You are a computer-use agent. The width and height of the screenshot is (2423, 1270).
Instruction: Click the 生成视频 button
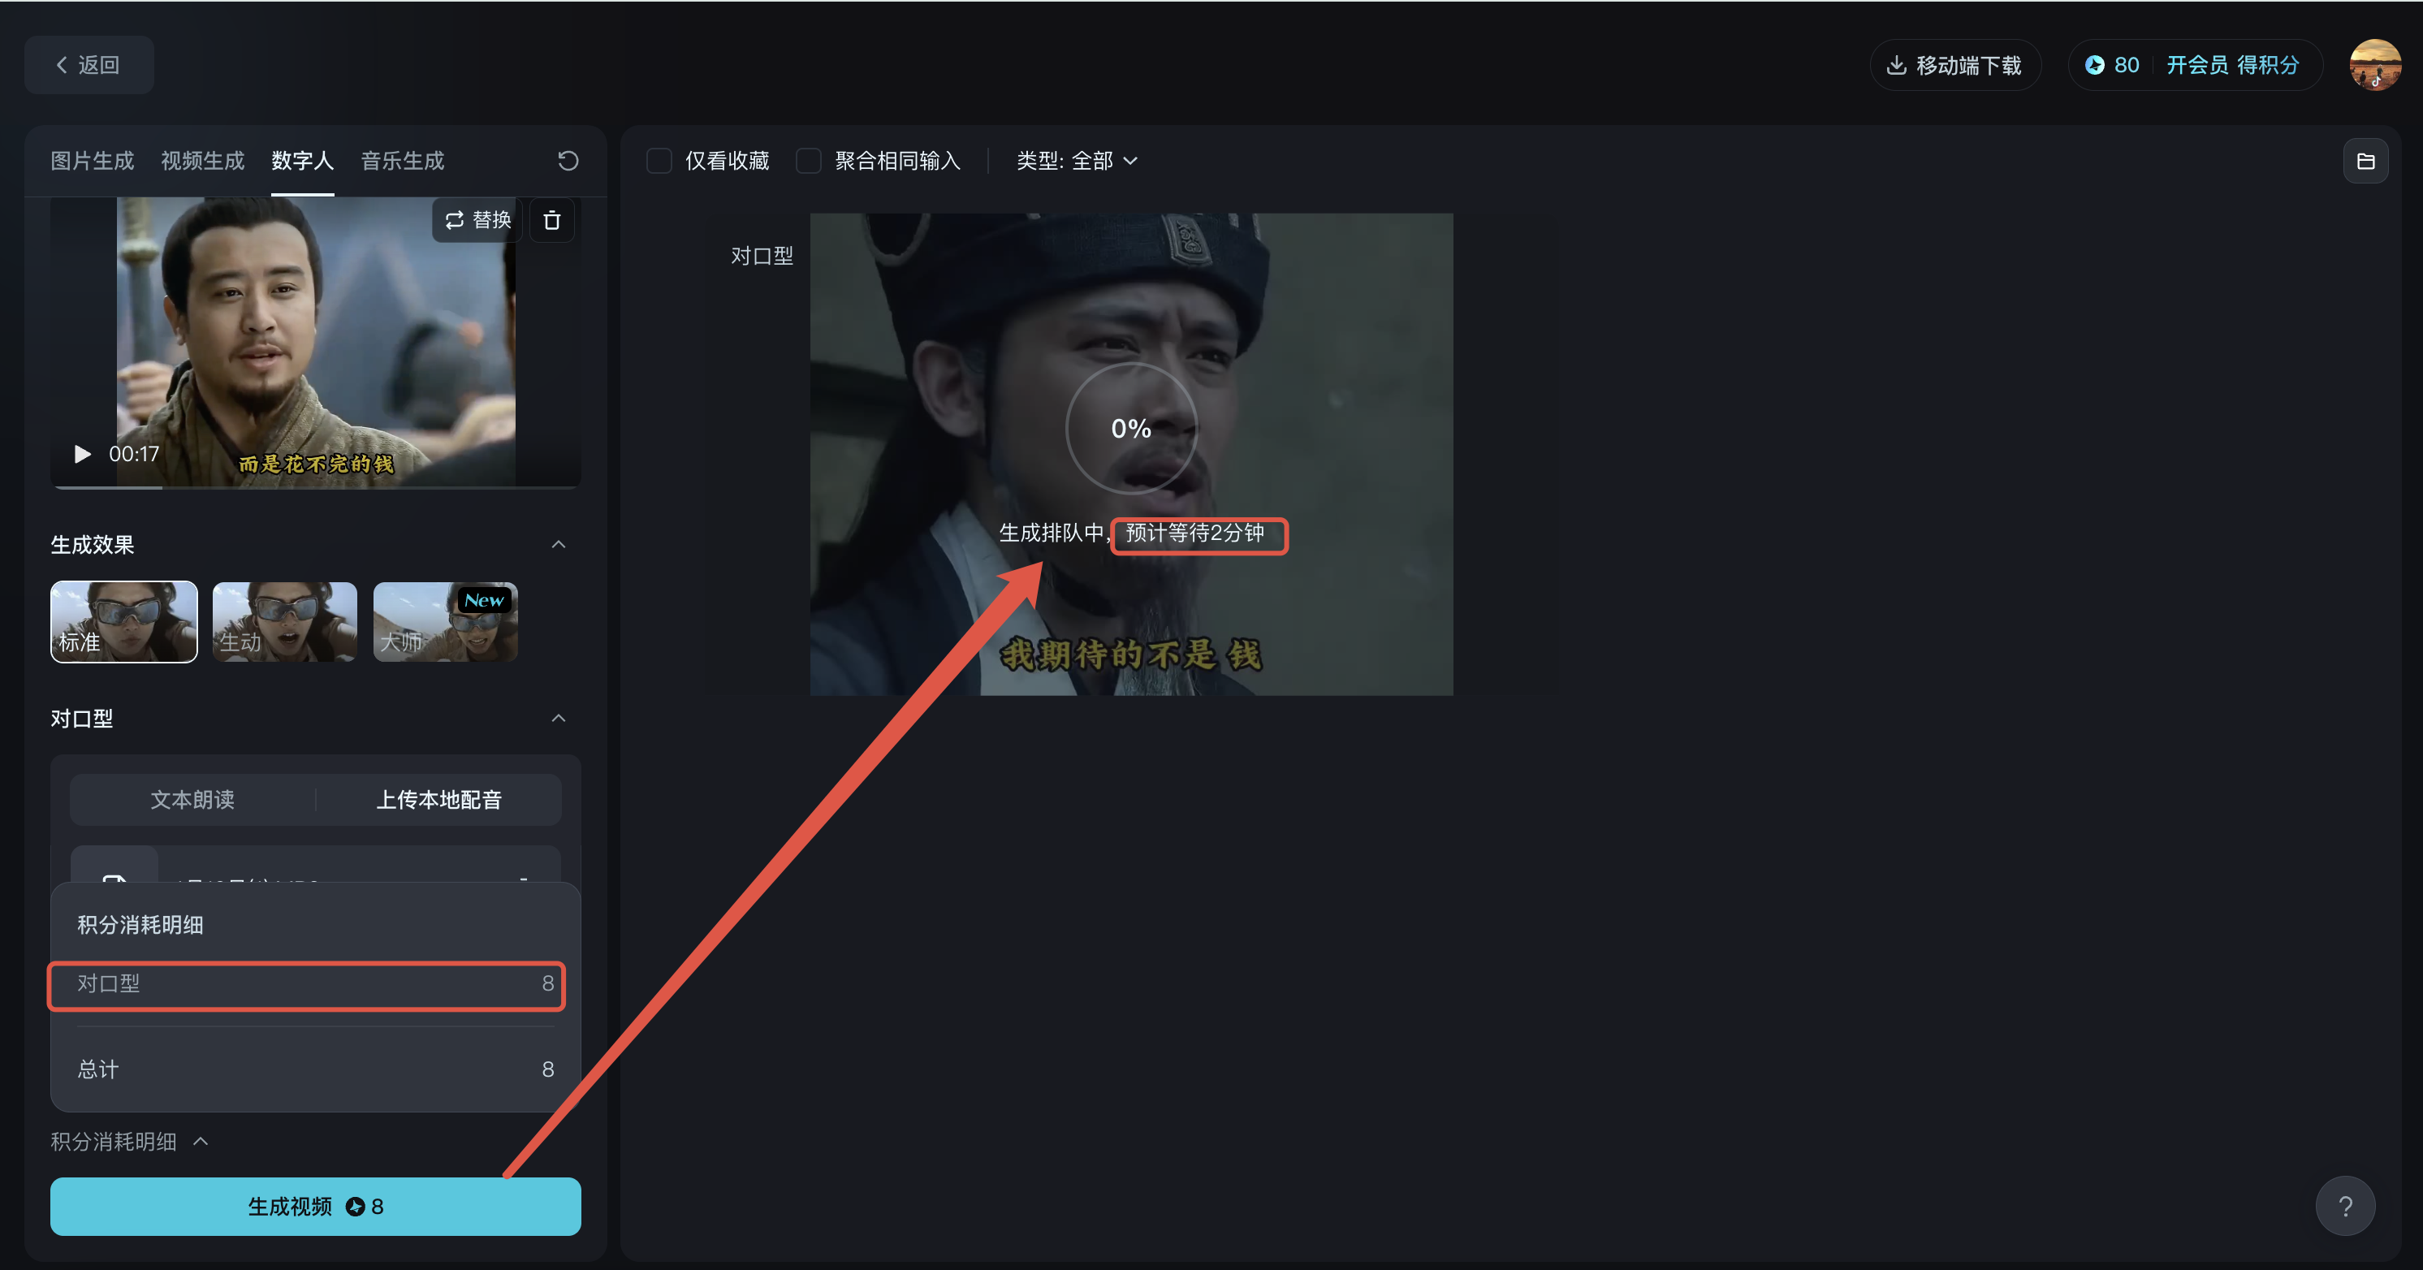coord(315,1206)
